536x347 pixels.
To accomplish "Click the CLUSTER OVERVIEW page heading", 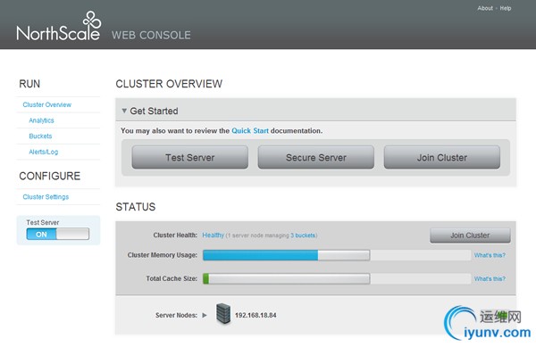I will click(x=169, y=84).
